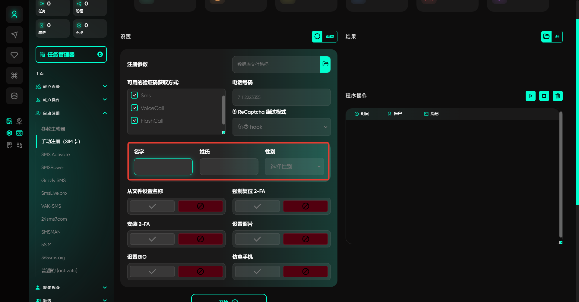
Task: Open the 选择性别 gender dropdown
Action: (x=294, y=167)
